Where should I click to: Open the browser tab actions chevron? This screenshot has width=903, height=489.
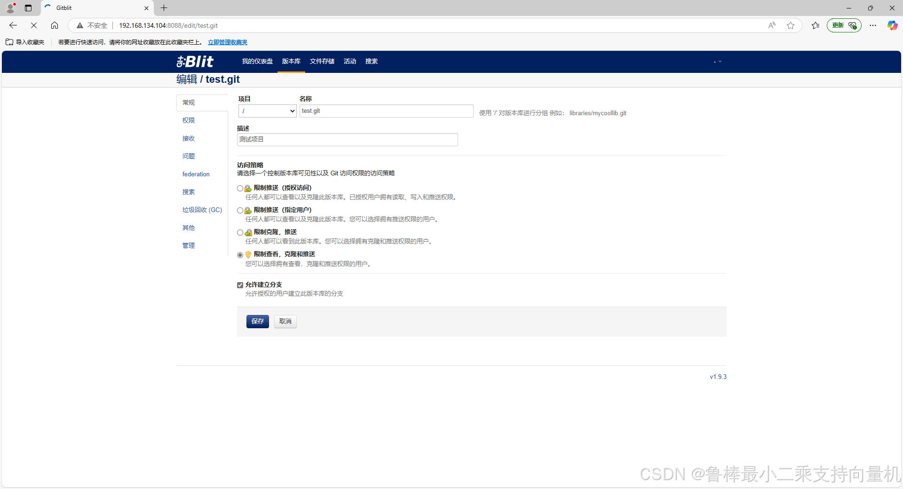[28, 8]
